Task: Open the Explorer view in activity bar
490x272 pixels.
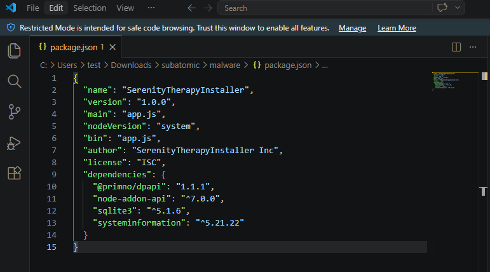Action: click(x=14, y=51)
